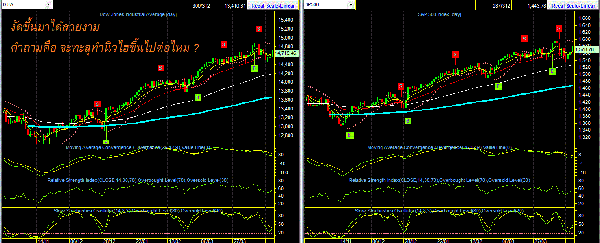This screenshot has height=243, width=600.
Task: Click the -4 MACD scale label on S&P 500
Action: coord(582,164)
